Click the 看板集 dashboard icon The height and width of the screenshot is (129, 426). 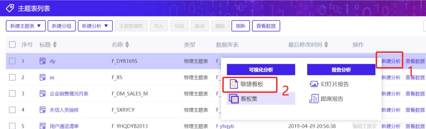coord(234,99)
